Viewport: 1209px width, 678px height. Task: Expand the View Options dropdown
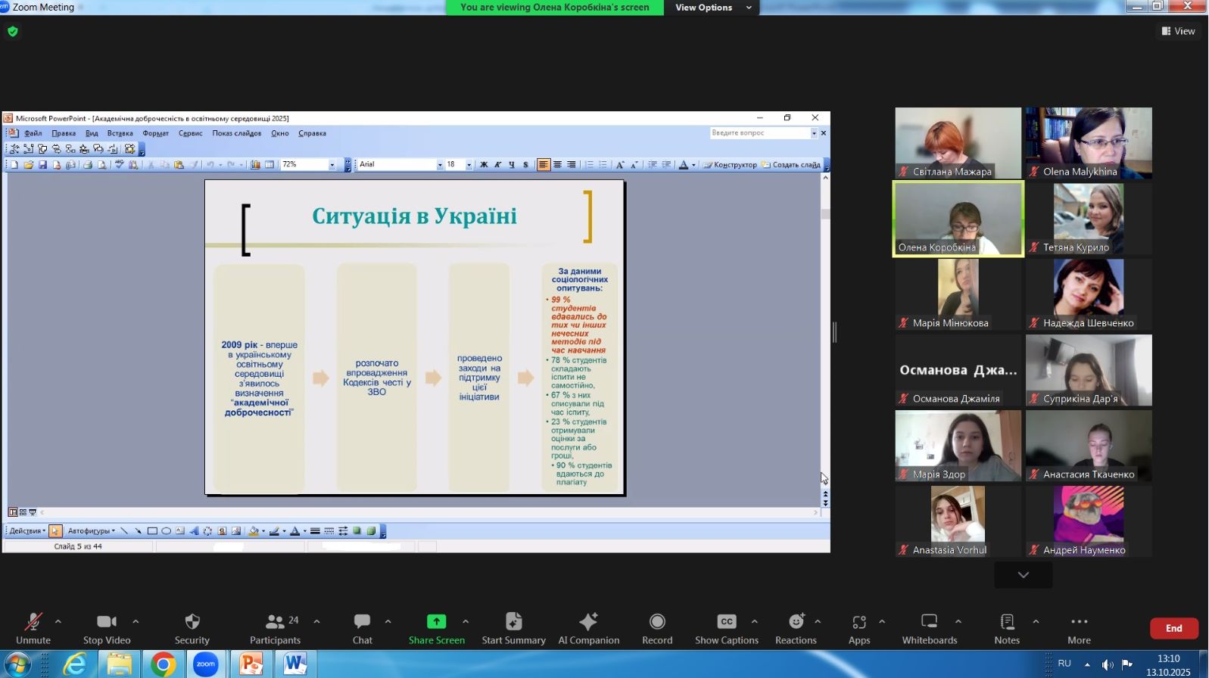pos(712,8)
